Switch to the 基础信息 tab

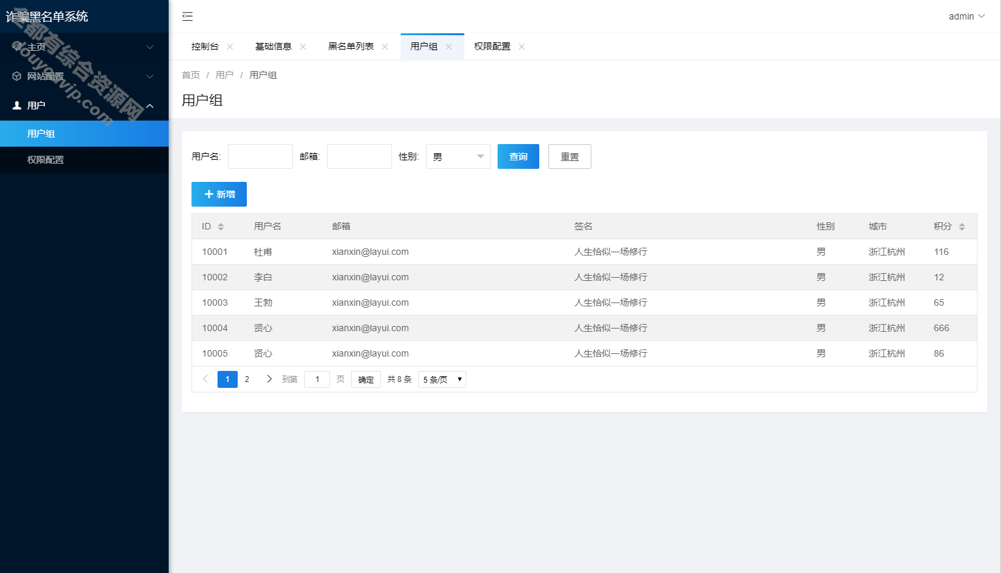[273, 47]
